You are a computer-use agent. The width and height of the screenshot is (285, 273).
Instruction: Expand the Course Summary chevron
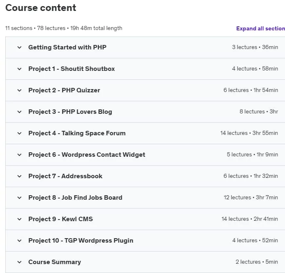(x=19, y=262)
